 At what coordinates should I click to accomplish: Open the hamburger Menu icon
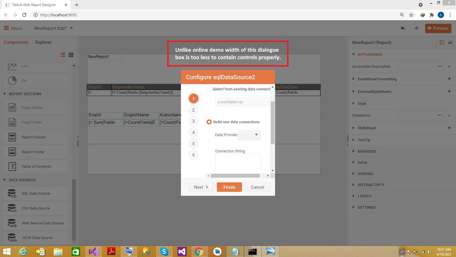tap(6, 28)
